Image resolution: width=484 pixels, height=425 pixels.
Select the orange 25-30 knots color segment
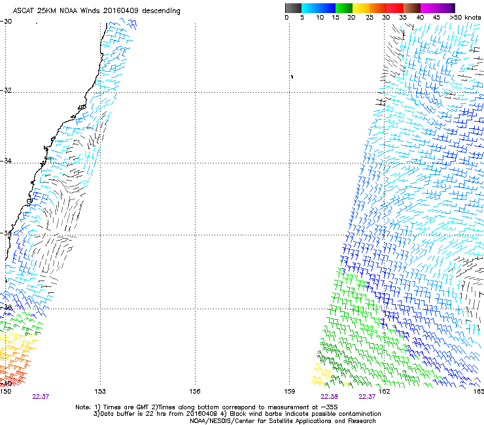378,8
